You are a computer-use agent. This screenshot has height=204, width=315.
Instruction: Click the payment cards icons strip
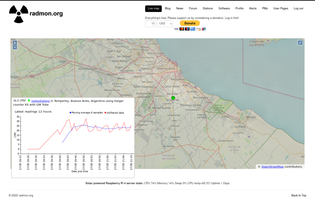coord(190,29)
